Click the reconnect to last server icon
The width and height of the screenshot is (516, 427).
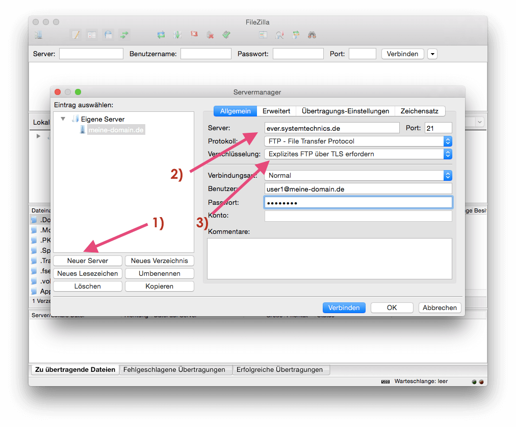[x=226, y=35]
